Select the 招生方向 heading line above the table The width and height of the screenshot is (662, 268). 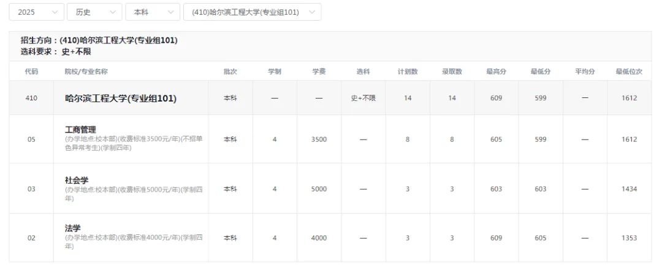[x=99, y=40]
